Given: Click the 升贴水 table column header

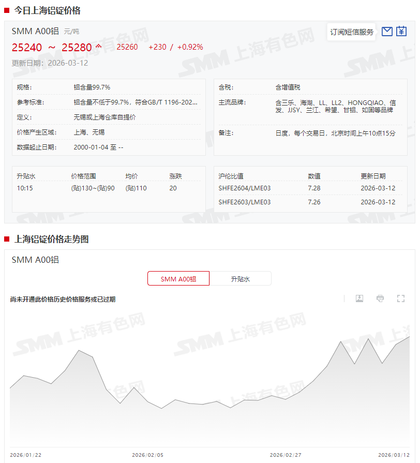Looking at the screenshot, I should point(26,176).
